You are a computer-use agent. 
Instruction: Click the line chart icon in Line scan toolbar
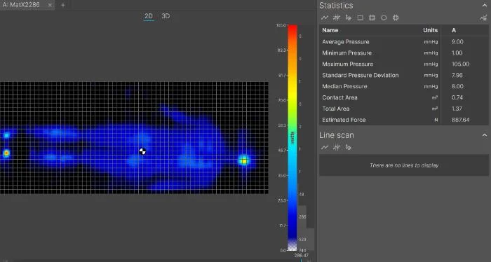(x=325, y=147)
